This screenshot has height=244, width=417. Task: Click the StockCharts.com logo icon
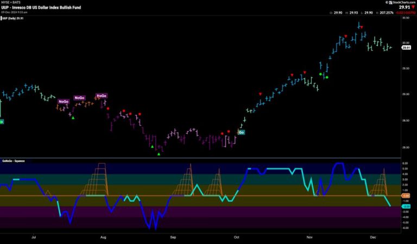(x=391, y=2)
